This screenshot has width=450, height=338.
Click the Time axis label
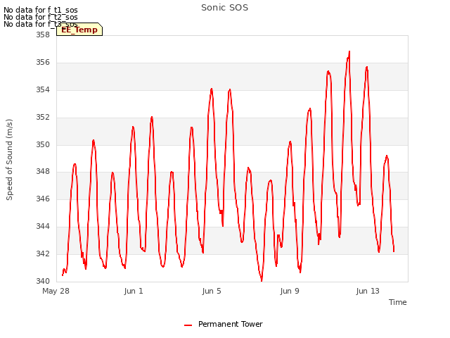(397, 302)
